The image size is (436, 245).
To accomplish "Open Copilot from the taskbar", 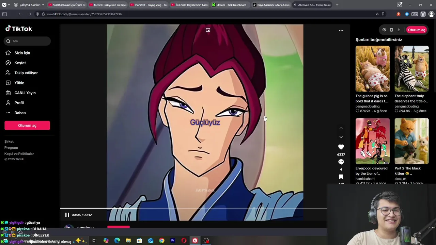I will pyautogui.click(x=106, y=241).
